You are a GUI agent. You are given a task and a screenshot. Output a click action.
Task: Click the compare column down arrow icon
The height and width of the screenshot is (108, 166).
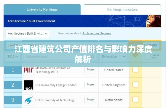135,55
